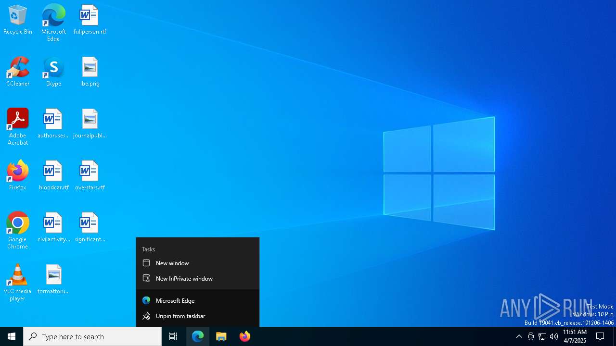Select the civilactivity document icon
This screenshot has height=346, width=616.
53,228
